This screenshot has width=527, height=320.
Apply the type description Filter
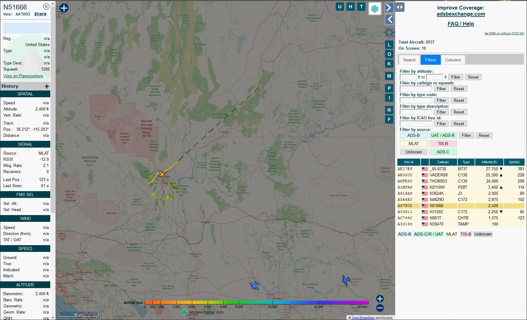point(441,112)
